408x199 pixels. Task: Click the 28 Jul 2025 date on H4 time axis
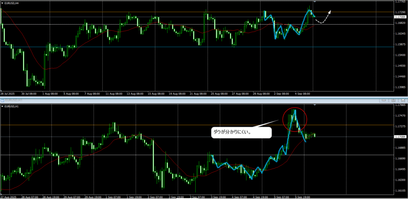tap(7, 93)
